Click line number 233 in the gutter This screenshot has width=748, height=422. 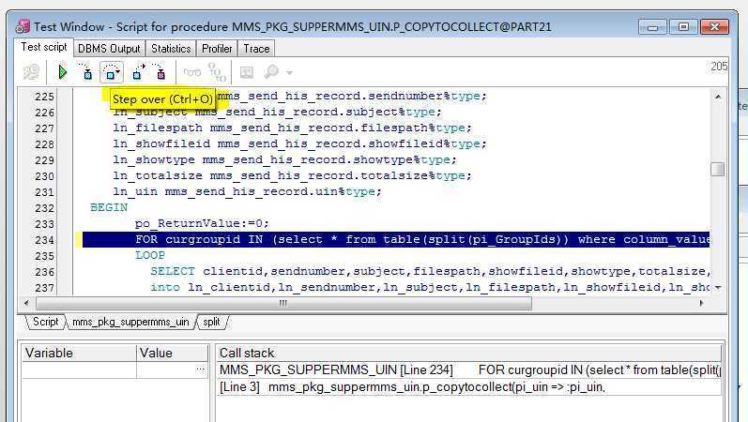tap(44, 223)
